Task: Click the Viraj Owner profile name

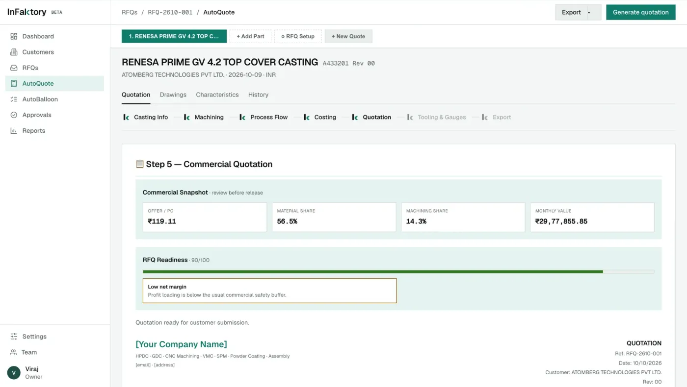Action: coord(34,373)
